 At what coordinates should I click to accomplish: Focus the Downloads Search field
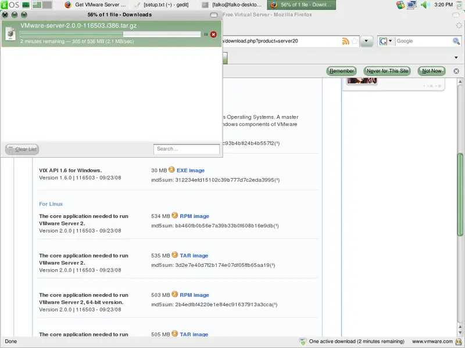click(187, 149)
